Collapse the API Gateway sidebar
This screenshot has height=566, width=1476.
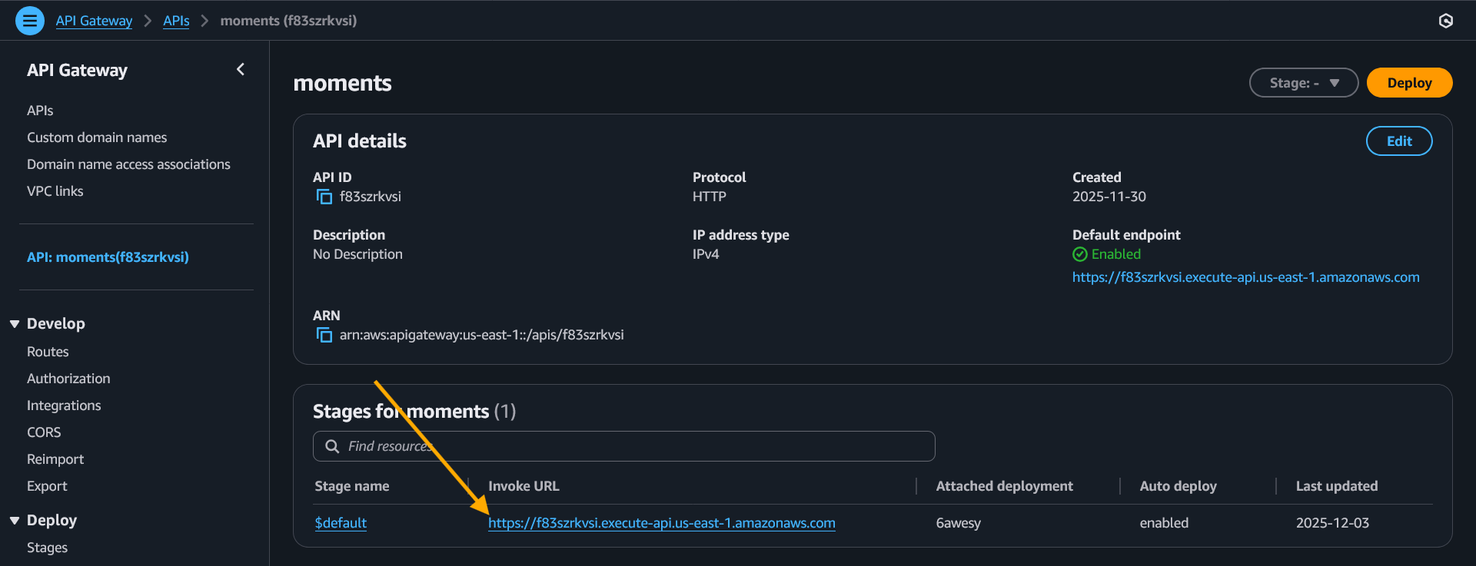(x=241, y=70)
